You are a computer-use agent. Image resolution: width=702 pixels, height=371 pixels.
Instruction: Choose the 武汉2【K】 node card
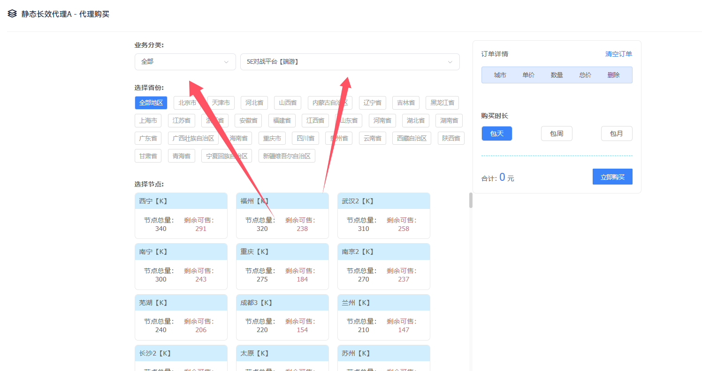point(383,215)
